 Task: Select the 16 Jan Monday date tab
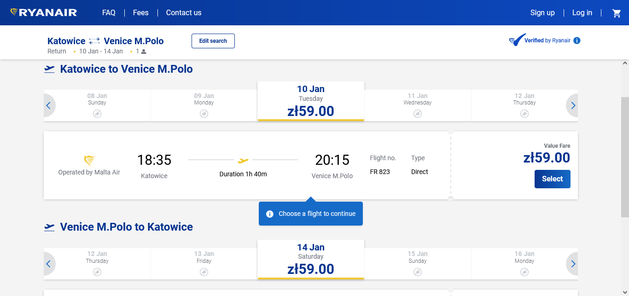tap(524, 264)
